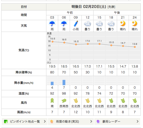143x128 pixels.
Task: Click the wind speed value 12
Action: click(x=76, y=112)
